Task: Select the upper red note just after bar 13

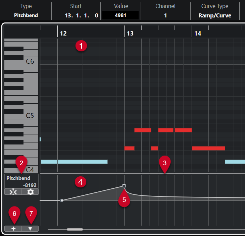Action: tap(143, 130)
